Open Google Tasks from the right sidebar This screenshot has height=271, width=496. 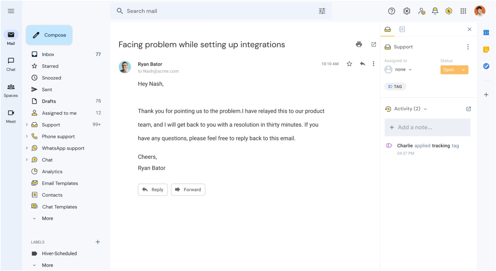point(487,66)
